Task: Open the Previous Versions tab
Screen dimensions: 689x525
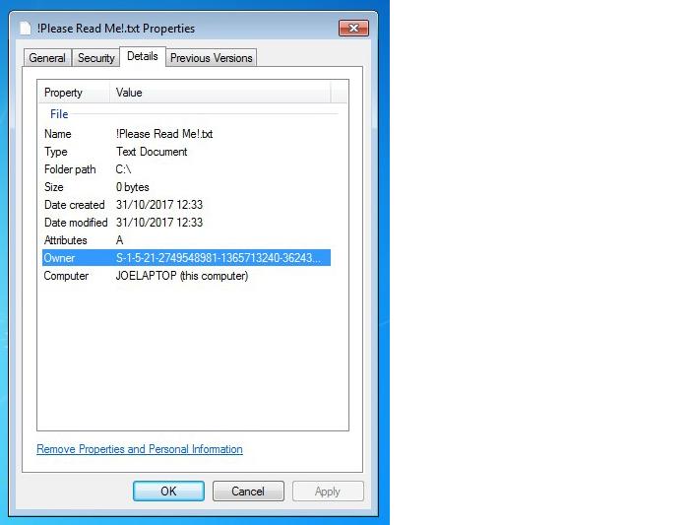Action: tap(211, 58)
